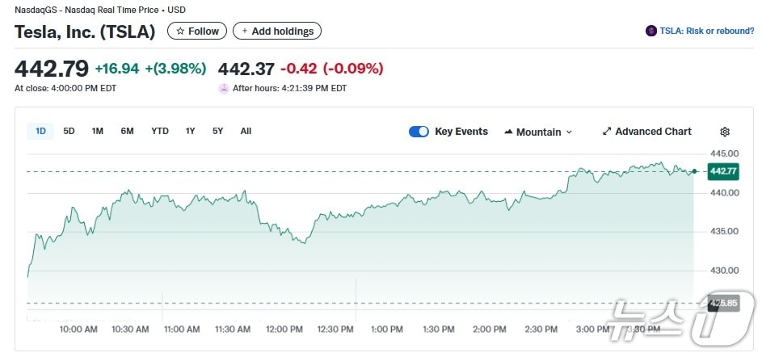766x357 pixels.
Task: Click the plus icon in Add holdings
Action: click(245, 31)
